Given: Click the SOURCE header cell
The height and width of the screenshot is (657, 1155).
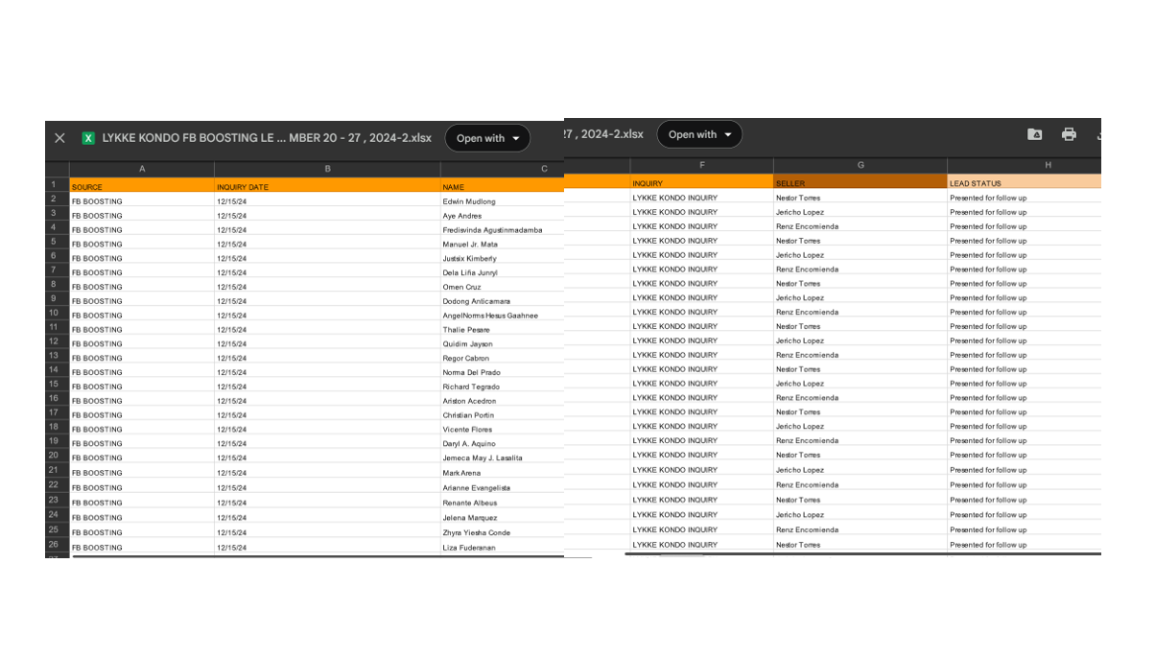Looking at the screenshot, I should [x=142, y=186].
